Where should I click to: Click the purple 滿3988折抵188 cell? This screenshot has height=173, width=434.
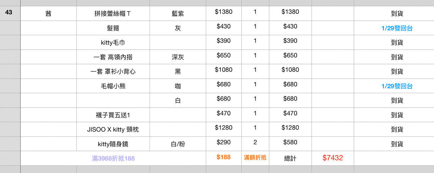pos(113,158)
